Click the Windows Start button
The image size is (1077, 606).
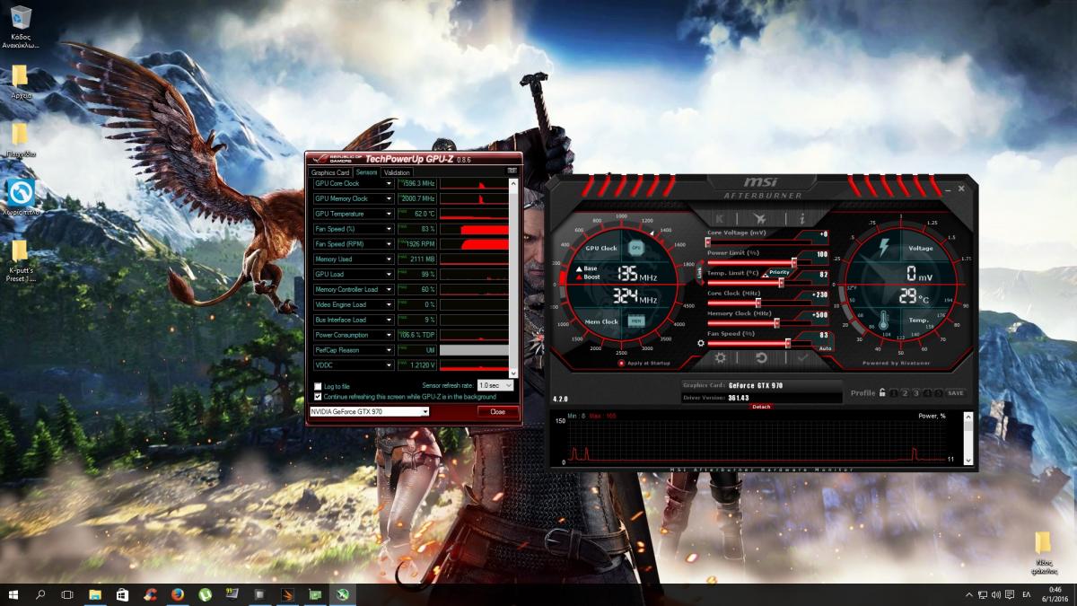click(x=14, y=594)
